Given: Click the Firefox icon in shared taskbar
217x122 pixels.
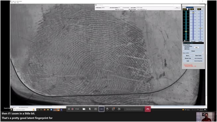Looking at the screenshot, I should [x=44, y=110].
